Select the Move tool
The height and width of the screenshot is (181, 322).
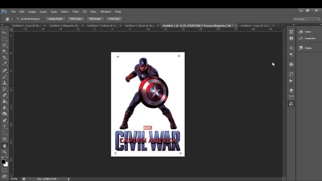(x=5, y=33)
